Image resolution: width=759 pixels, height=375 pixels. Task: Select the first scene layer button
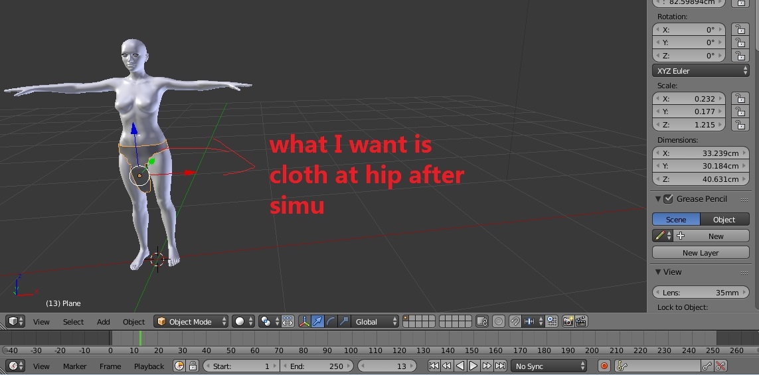[x=406, y=319]
